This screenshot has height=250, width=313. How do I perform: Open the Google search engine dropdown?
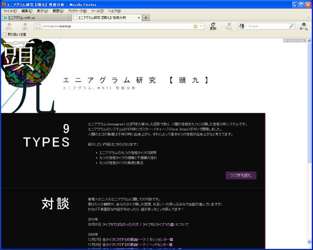tap(243, 26)
